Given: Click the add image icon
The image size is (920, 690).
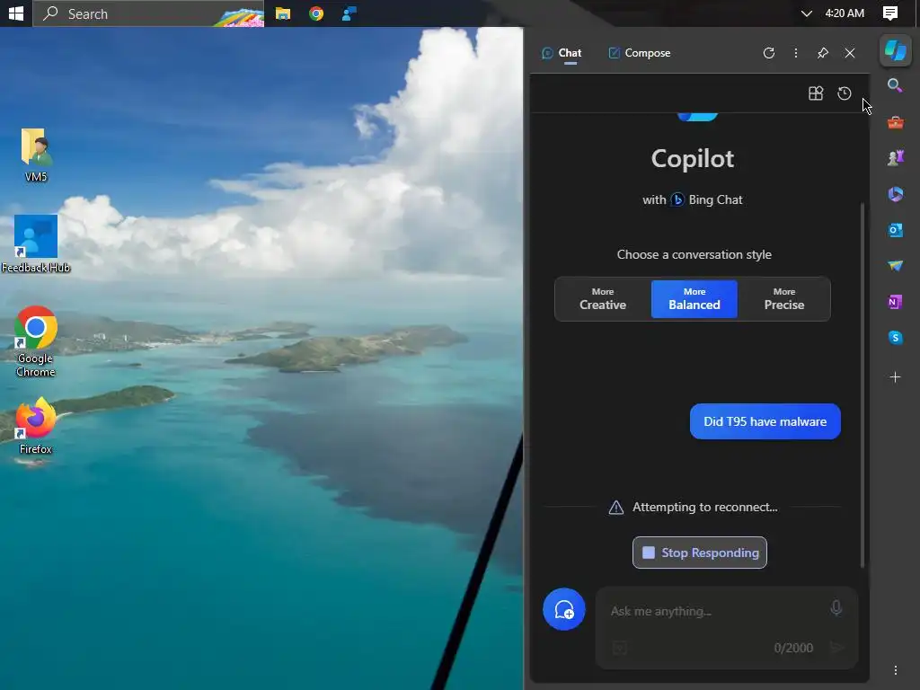Looking at the screenshot, I should point(620,648).
